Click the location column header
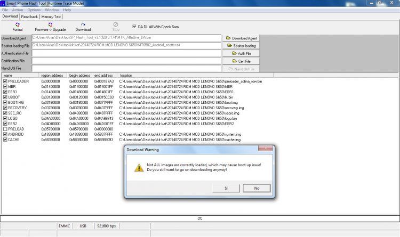 pos(195,76)
